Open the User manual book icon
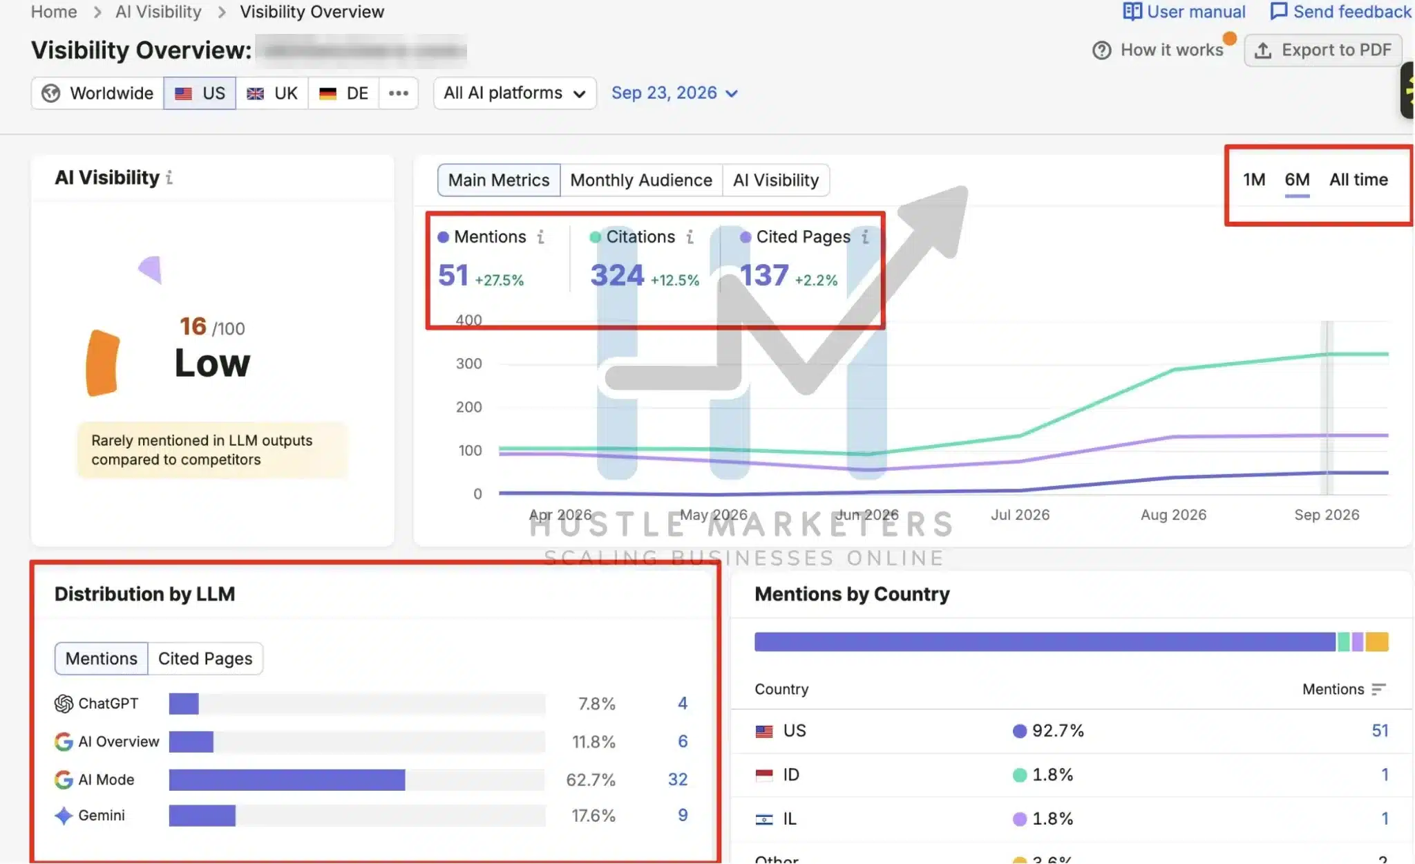The height and width of the screenshot is (864, 1415). point(1132,12)
